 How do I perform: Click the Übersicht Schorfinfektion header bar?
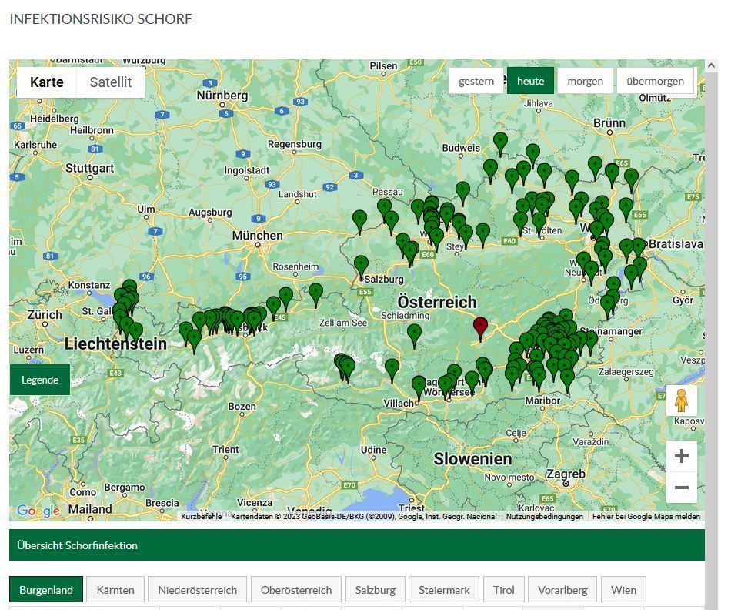(356, 545)
